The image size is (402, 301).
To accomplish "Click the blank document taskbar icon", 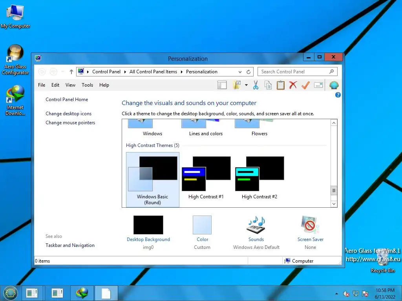I will 106,293.
